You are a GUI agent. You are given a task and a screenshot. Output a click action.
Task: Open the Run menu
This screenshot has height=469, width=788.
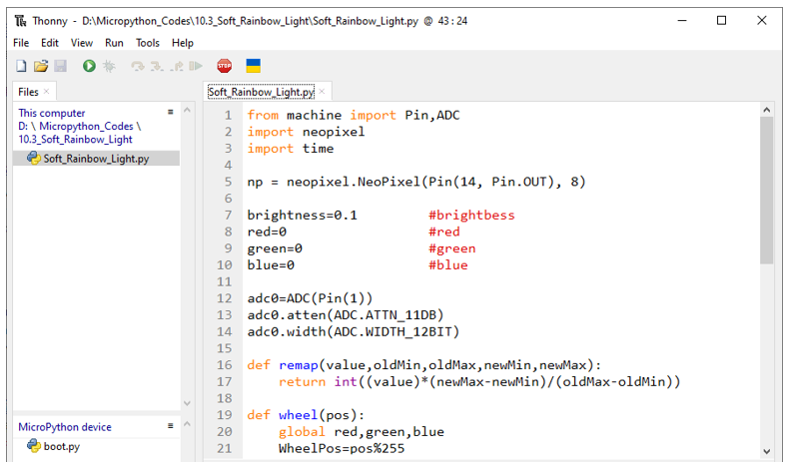tap(114, 43)
